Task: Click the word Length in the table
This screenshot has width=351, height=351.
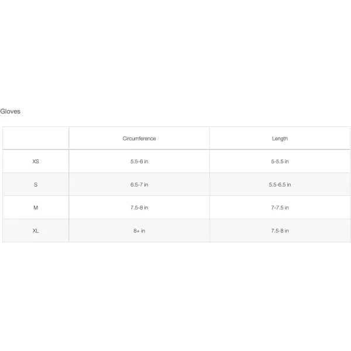Action: point(280,139)
